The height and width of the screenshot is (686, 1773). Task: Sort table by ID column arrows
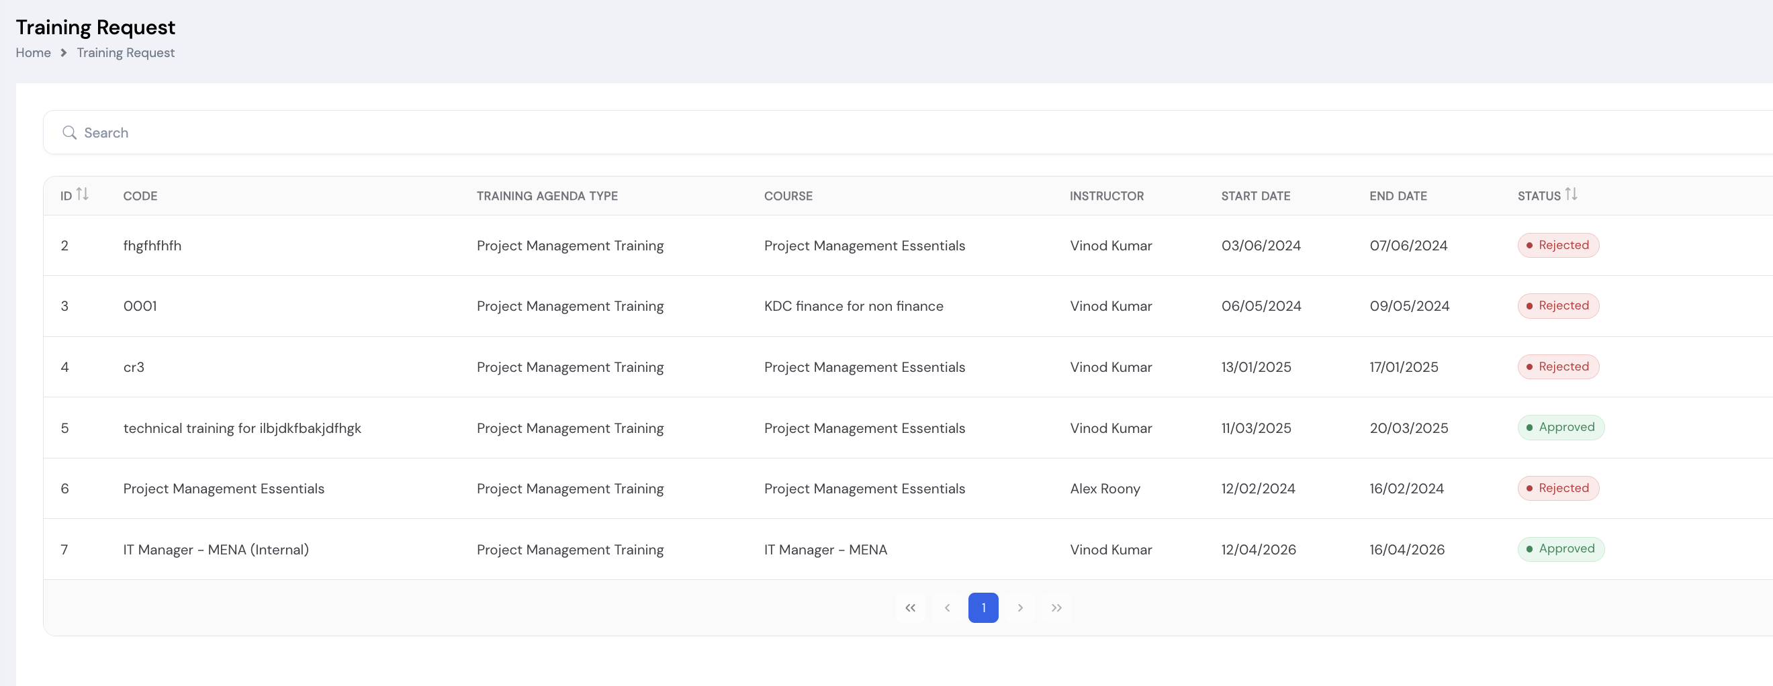83,195
